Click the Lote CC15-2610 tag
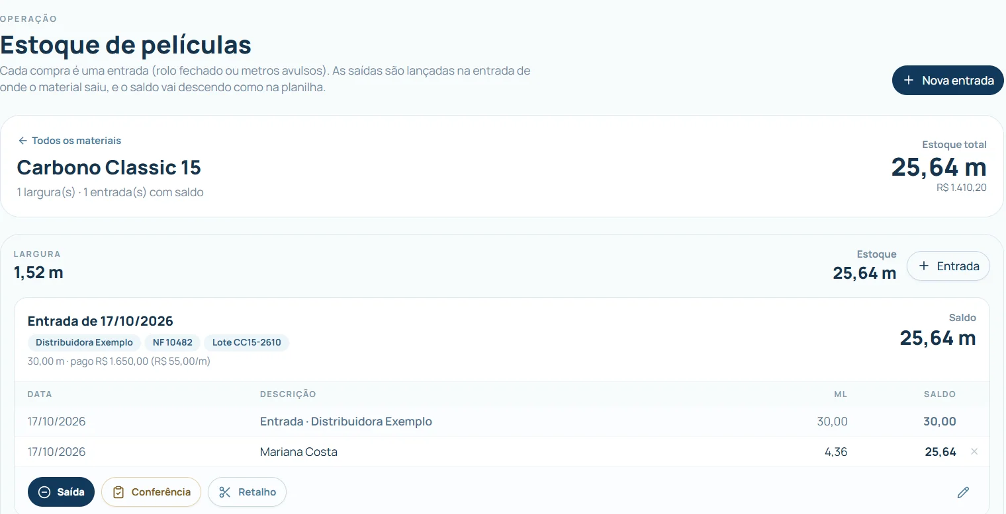The width and height of the screenshot is (1006, 514). 246,342
